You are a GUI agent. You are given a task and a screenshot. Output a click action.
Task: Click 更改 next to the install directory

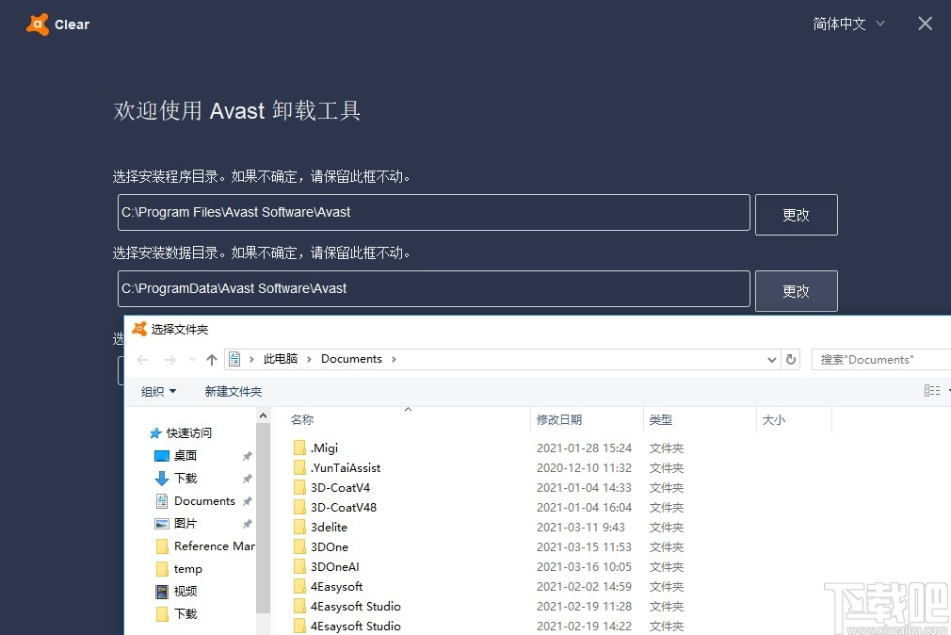796,215
